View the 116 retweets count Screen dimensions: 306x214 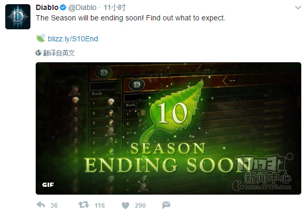click(x=100, y=206)
